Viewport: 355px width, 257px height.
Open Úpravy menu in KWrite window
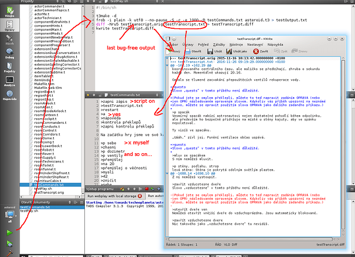click(188, 45)
